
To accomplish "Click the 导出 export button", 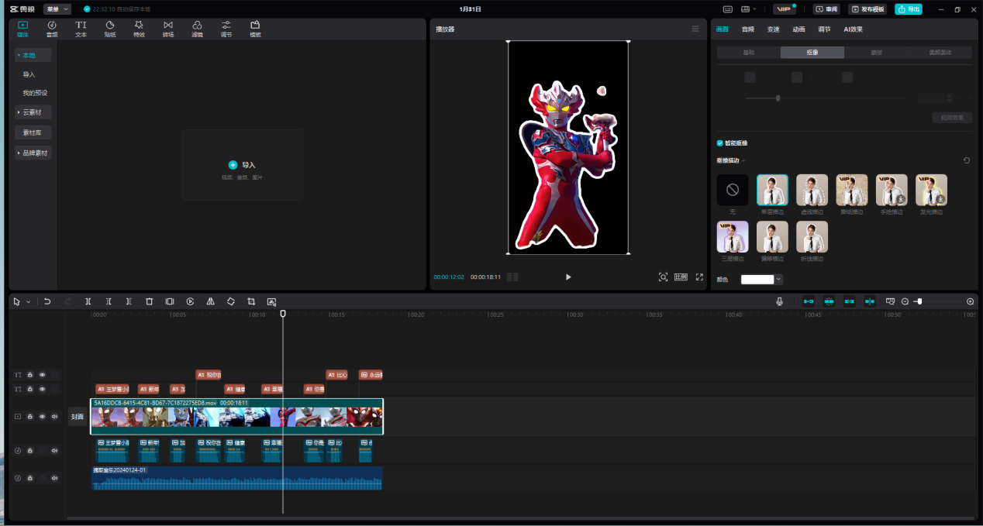I will 909,9.
